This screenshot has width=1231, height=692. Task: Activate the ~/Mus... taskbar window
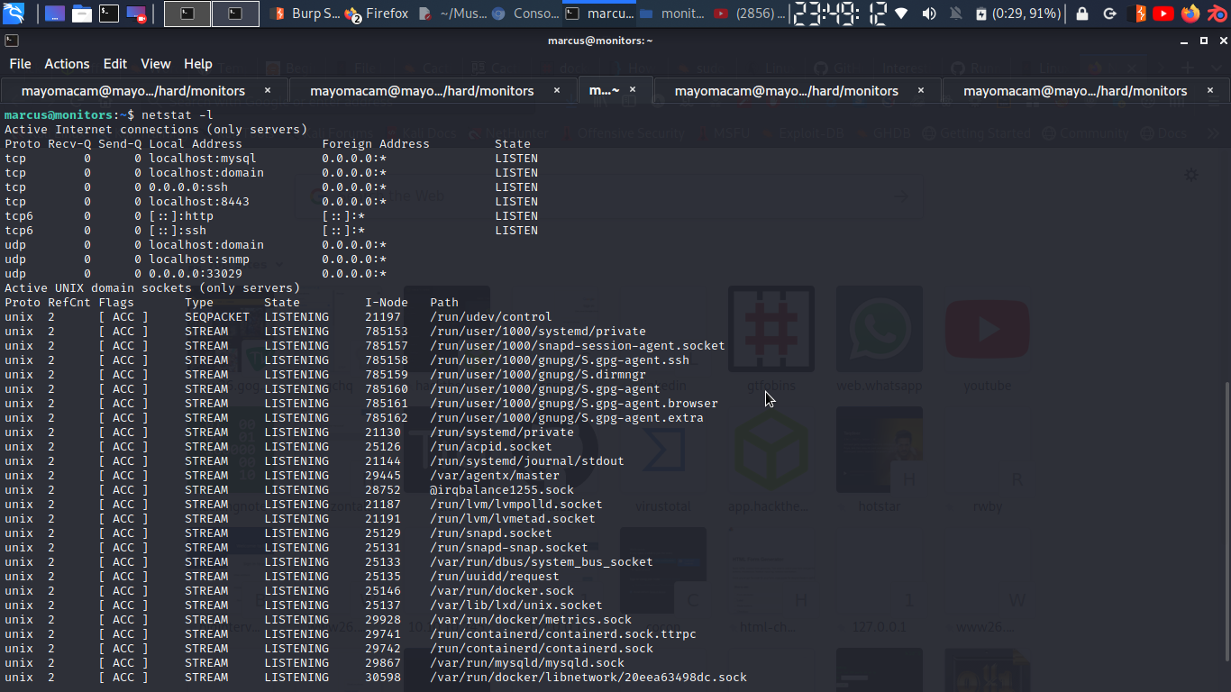tap(454, 14)
